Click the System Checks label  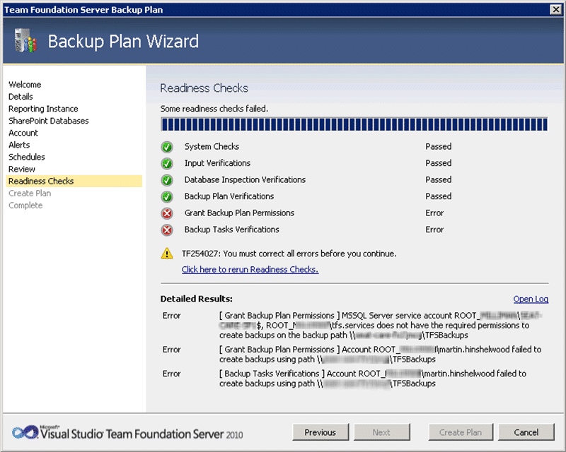(x=212, y=147)
